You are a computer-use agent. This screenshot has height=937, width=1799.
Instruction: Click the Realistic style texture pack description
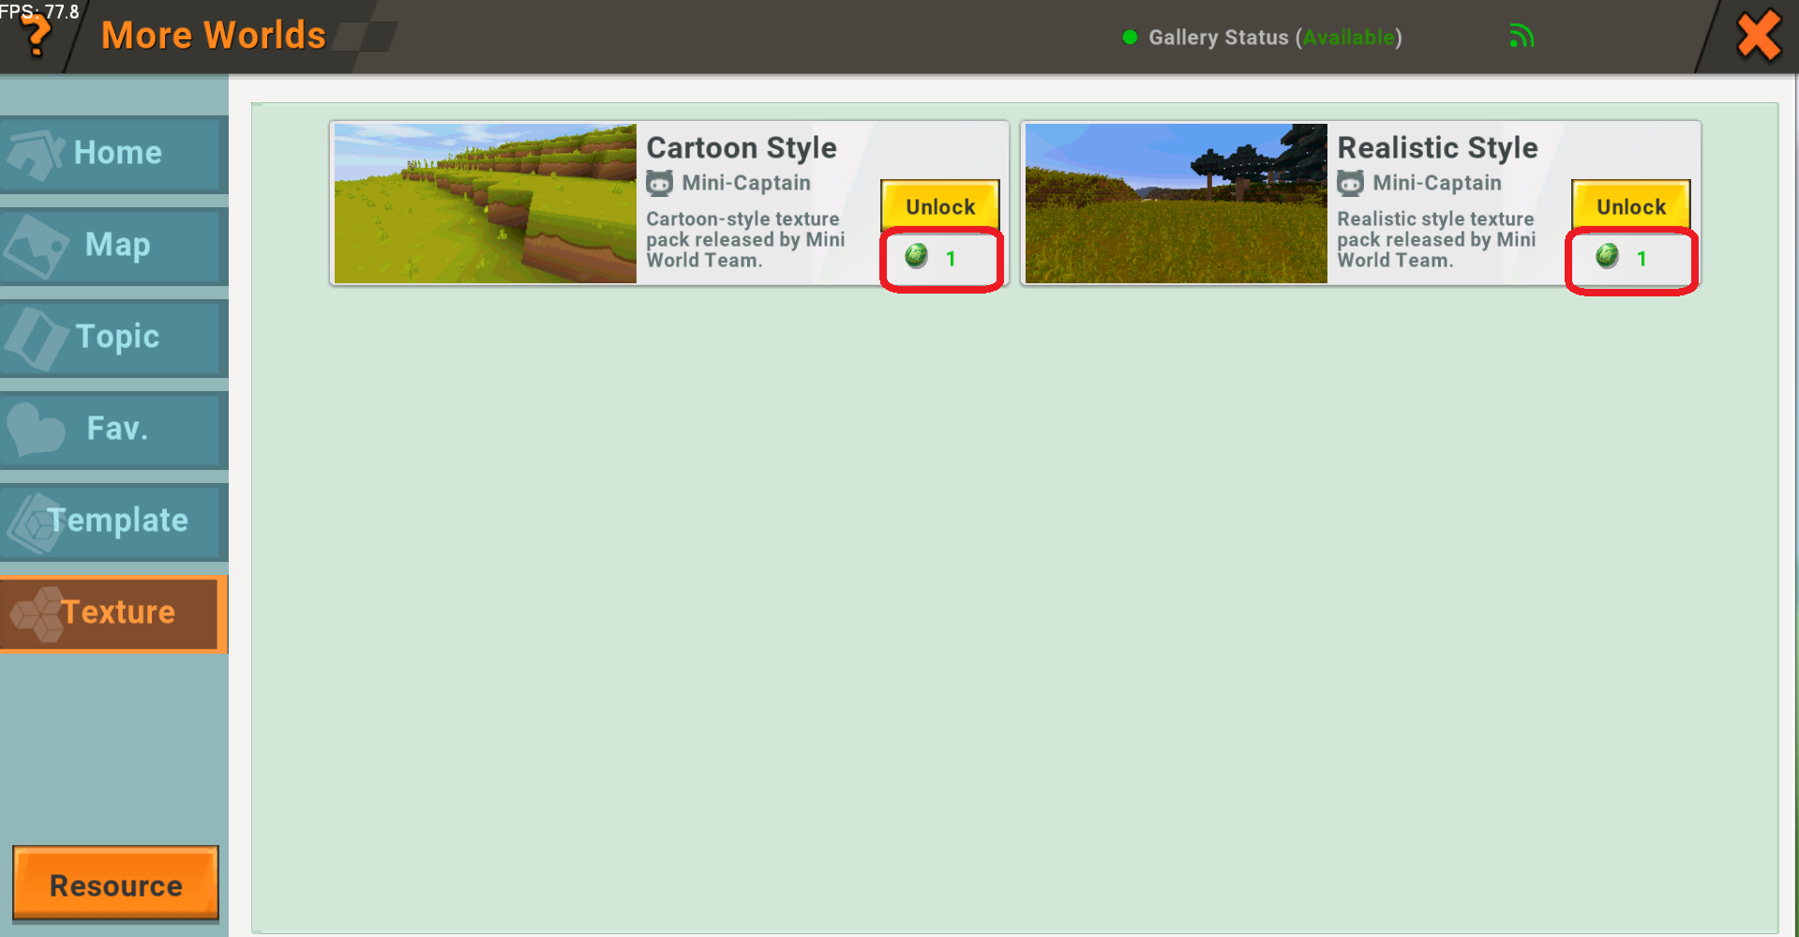point(1436,239)
